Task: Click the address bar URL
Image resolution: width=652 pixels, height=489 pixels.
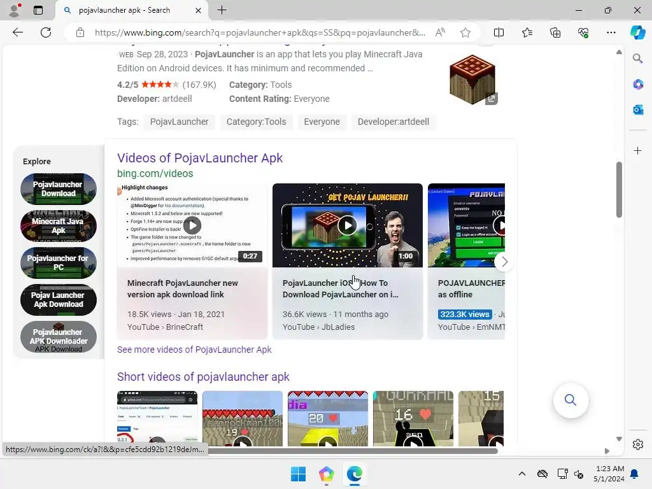Action: (260, 32)
